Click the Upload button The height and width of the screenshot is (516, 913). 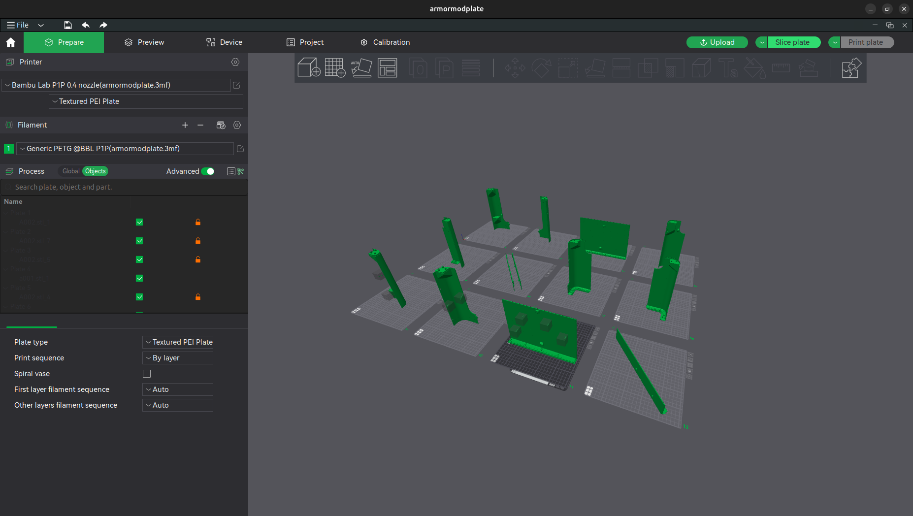coord(717,42)
